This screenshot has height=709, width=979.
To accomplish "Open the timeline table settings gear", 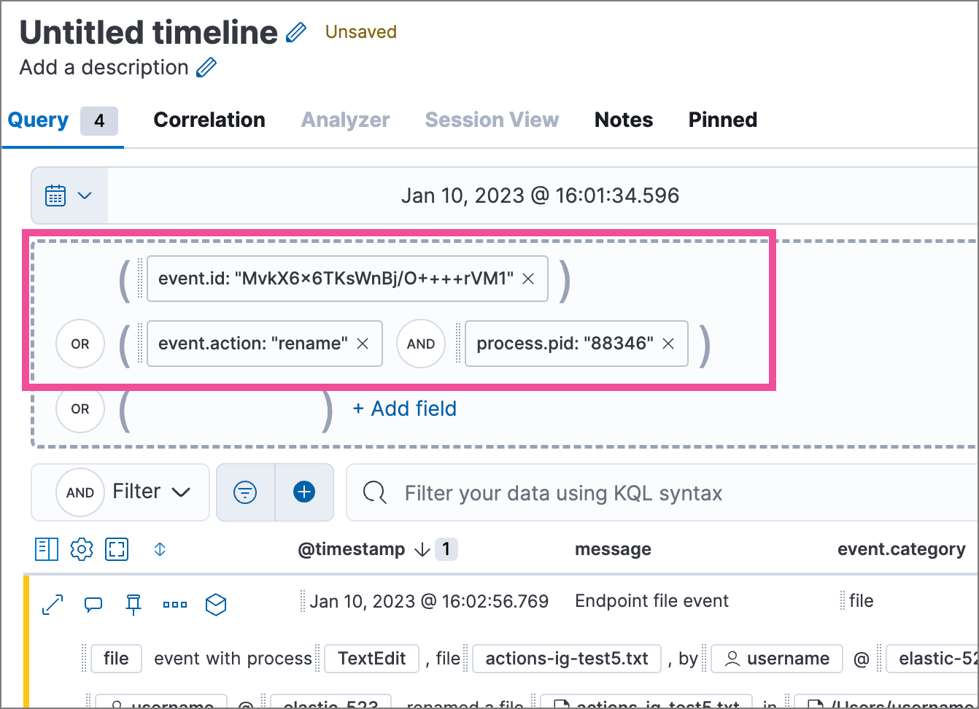I will click(81, 549).
